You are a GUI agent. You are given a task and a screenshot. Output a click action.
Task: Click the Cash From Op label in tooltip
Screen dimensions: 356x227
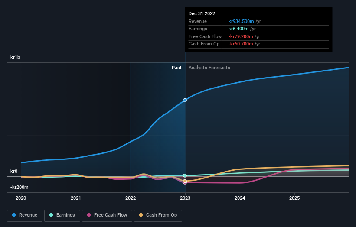pos(204,44)
